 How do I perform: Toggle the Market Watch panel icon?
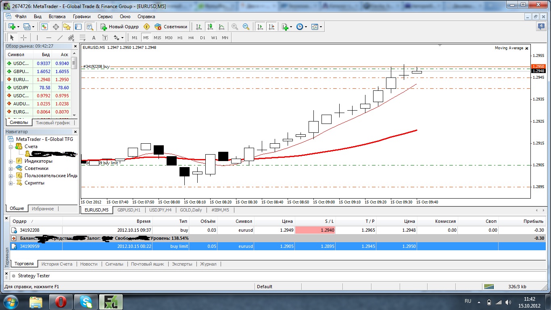coord(44,27)
